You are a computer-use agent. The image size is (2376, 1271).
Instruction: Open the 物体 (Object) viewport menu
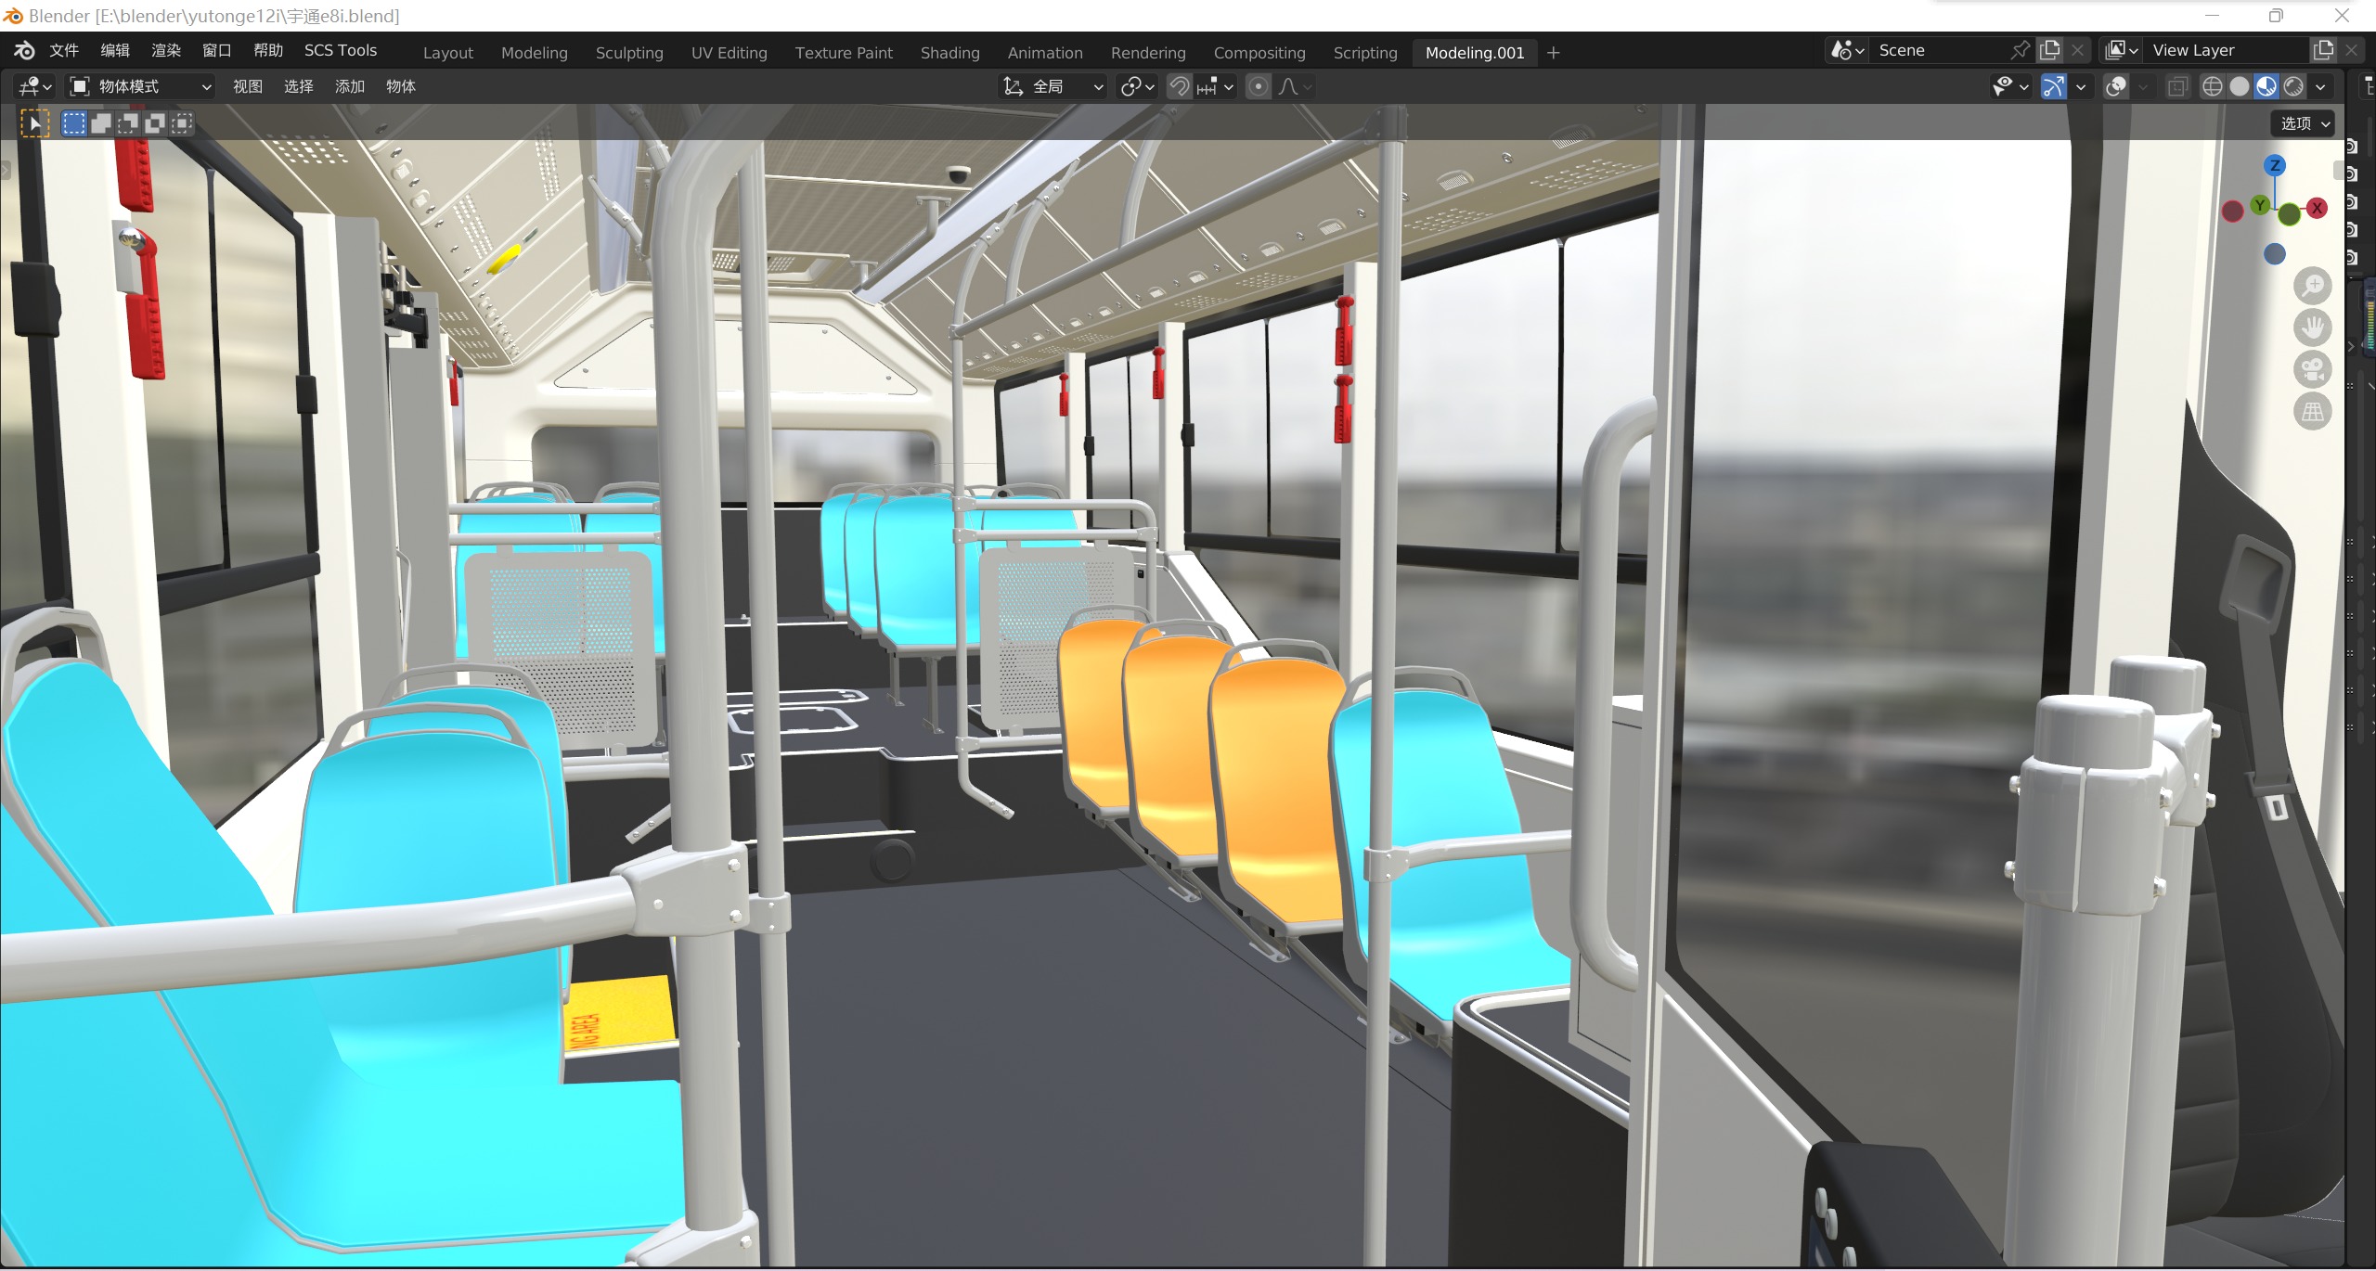pos(401,86)
